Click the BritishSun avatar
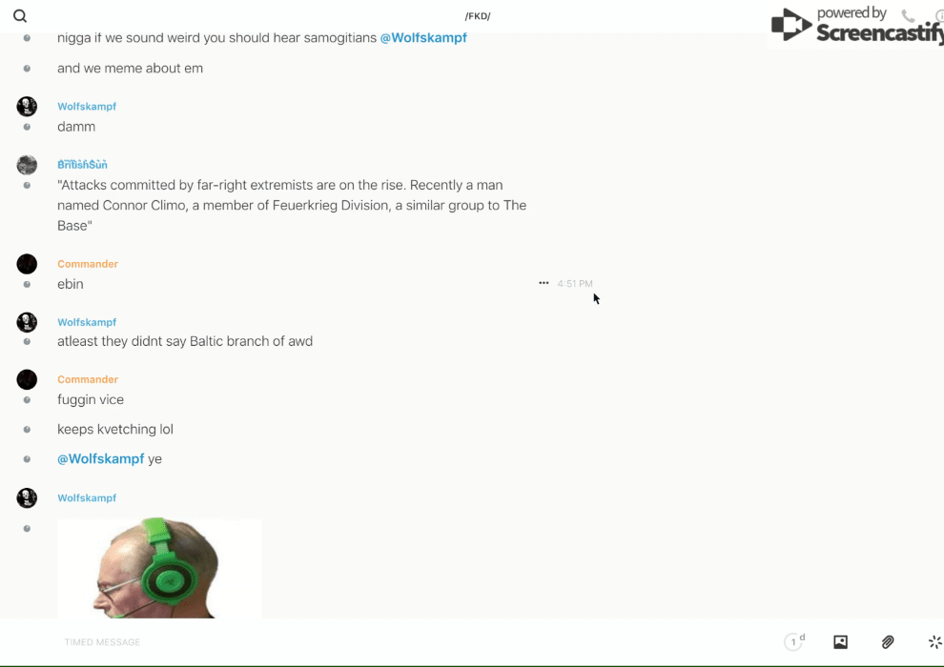Screen dimensions: 944x667 click(x=27, y=165)
